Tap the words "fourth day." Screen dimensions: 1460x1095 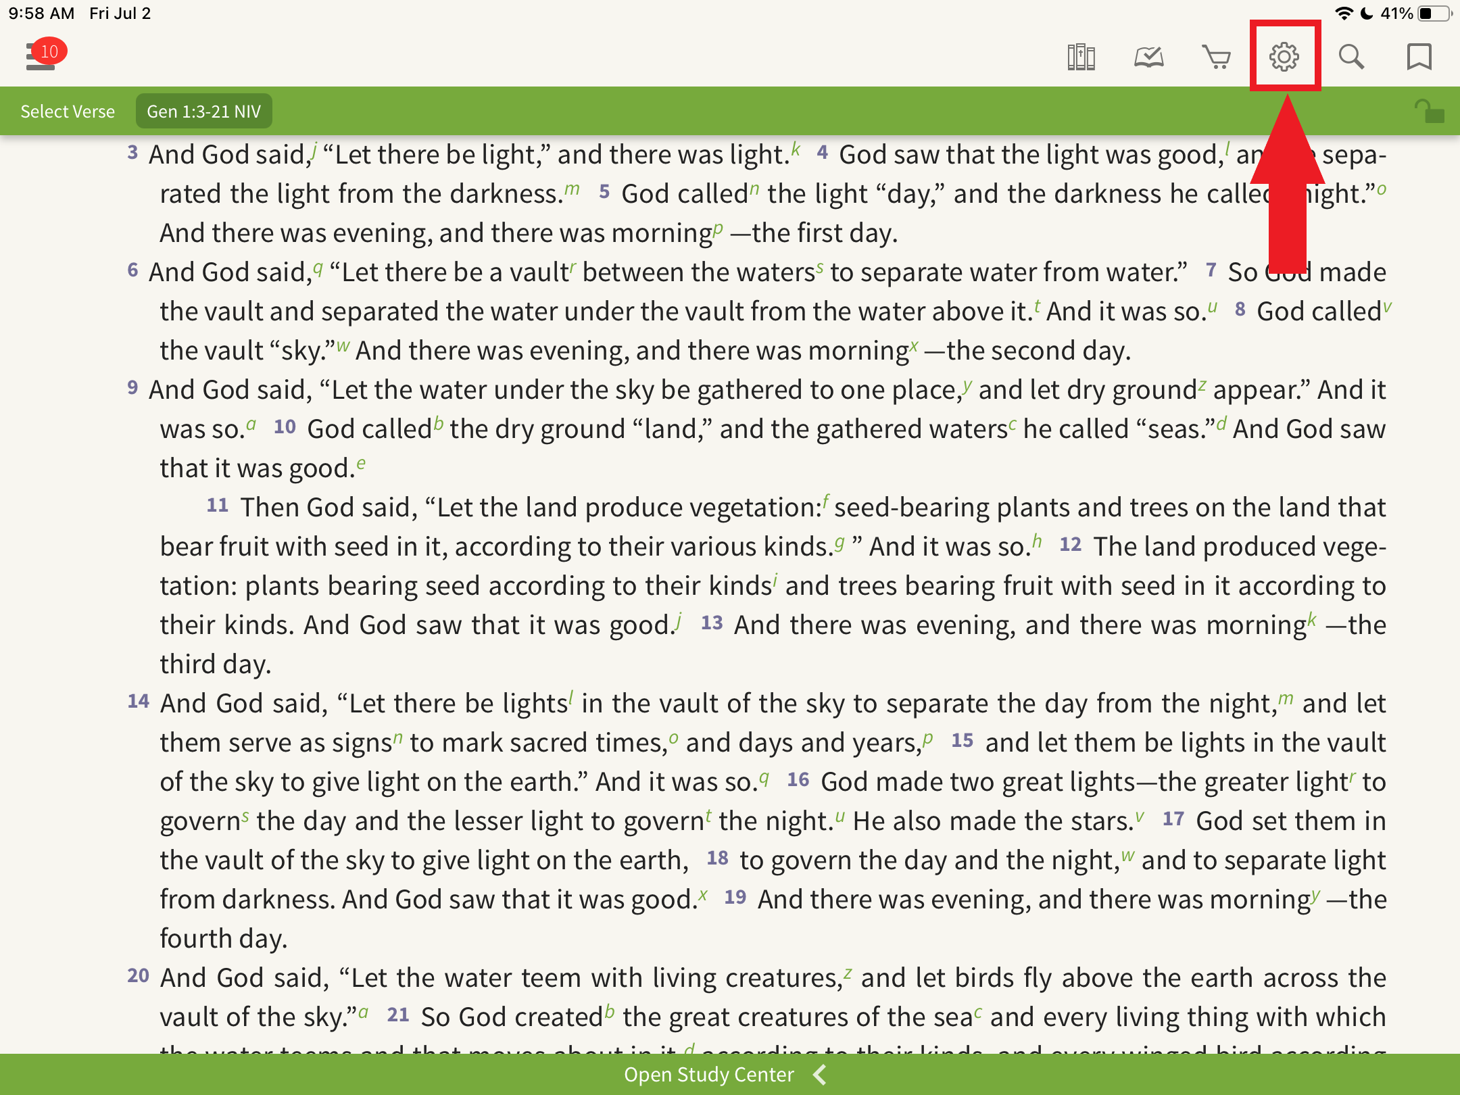(x=223, y=939)
